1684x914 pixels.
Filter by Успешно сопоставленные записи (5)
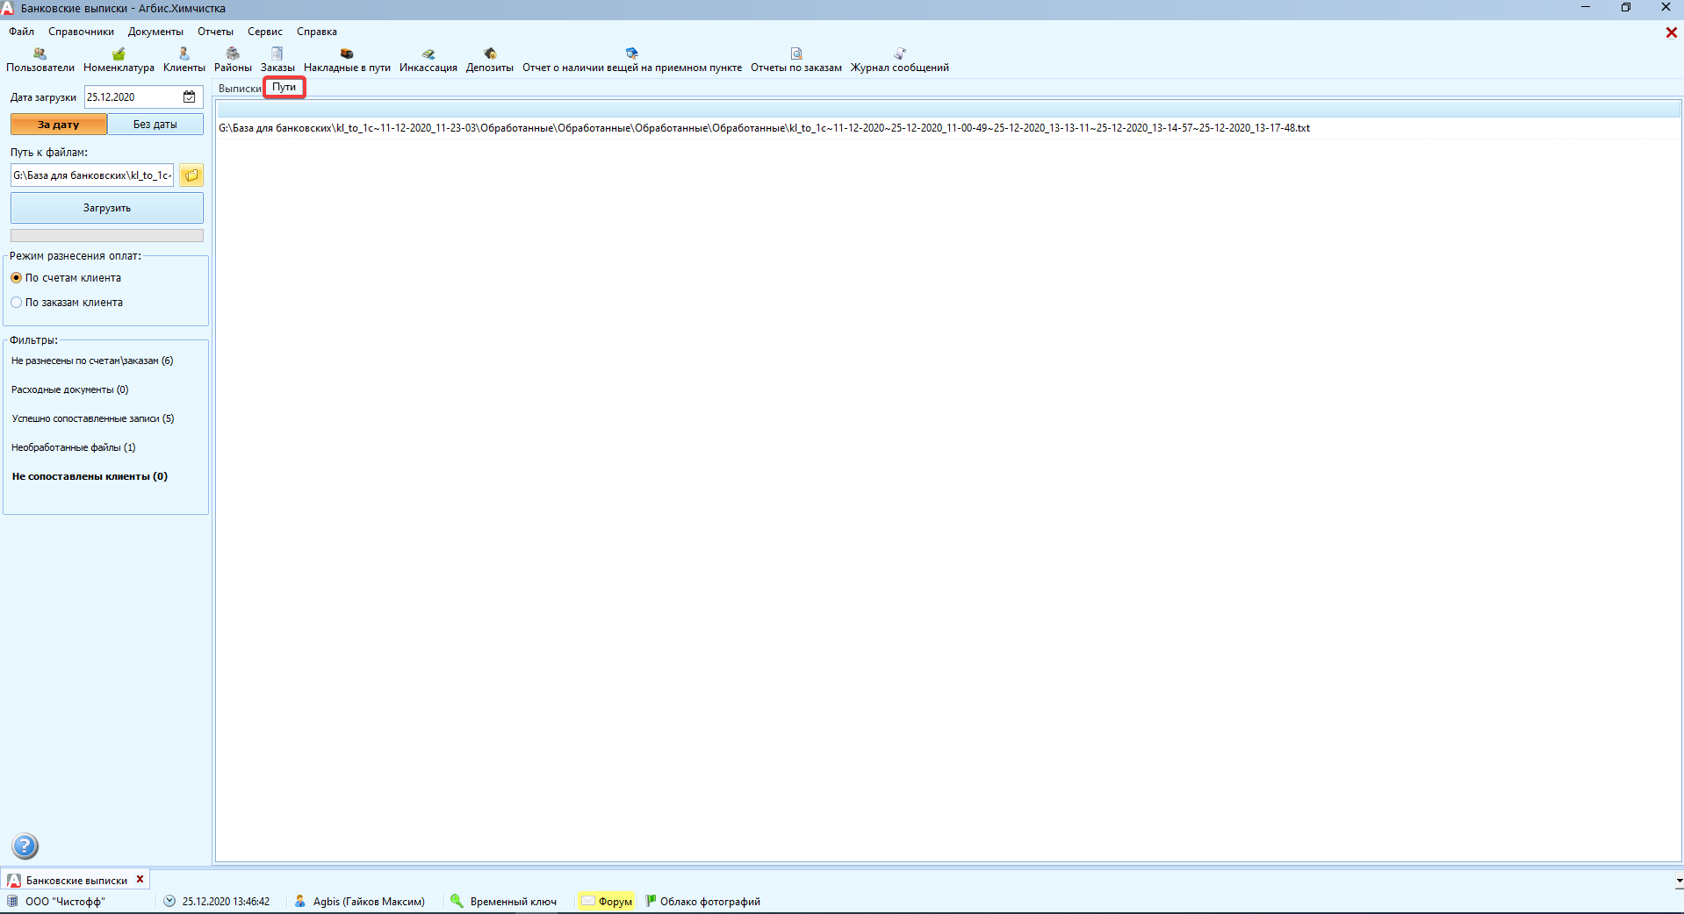click(x=93, y=418)
